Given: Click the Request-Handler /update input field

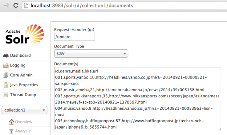Looking at the screenshot, I should click(x=74, y=37).
